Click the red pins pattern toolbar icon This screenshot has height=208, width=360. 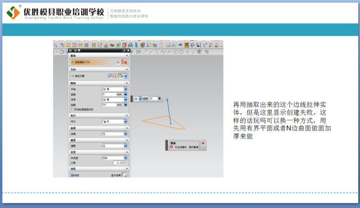[74, 45]
